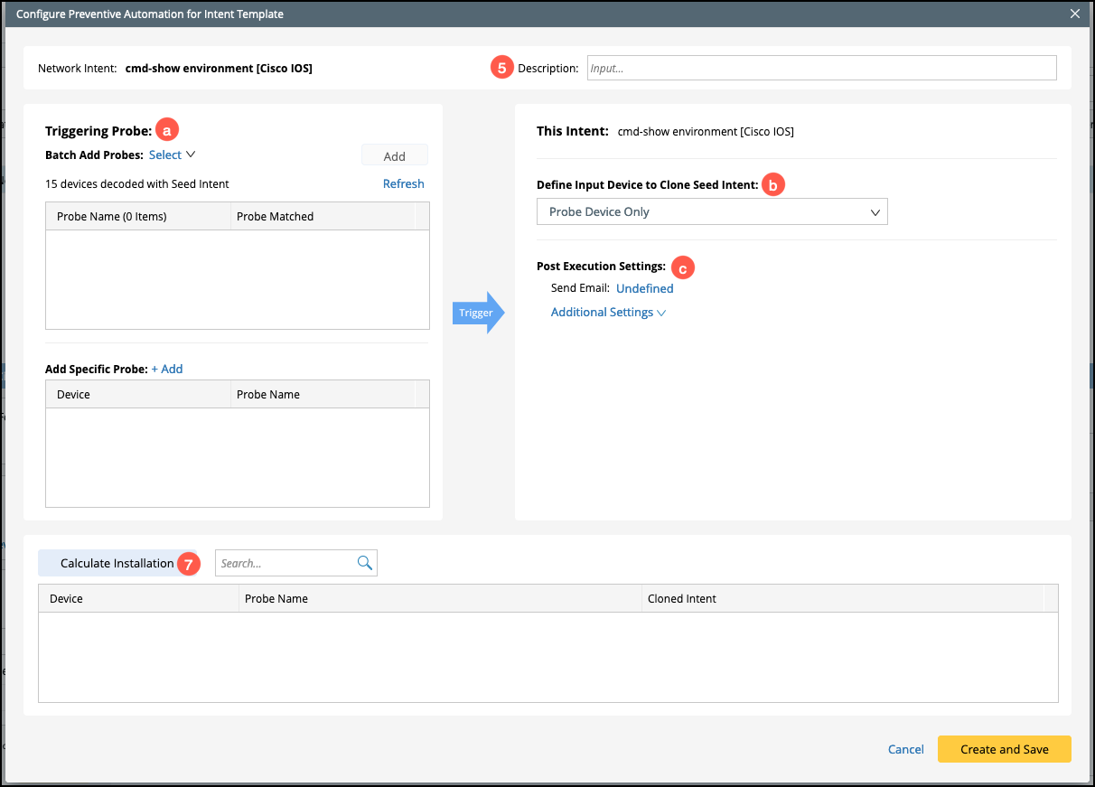Click the Undefined Send Email link
This screenshot has height=787, width=1095.
pyautogui.click(x=644, y=289)
